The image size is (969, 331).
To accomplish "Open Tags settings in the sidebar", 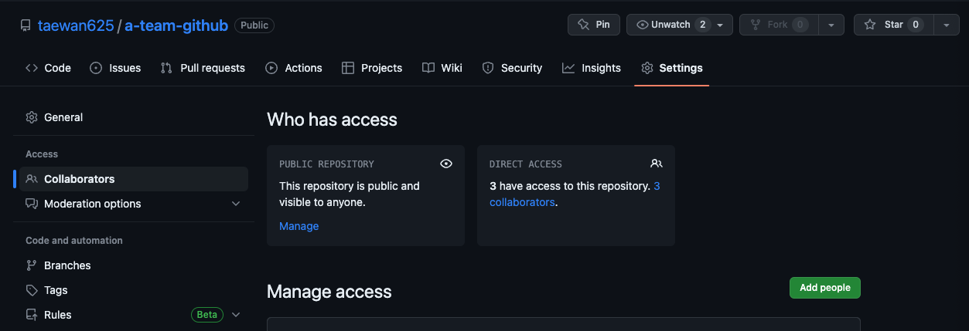I will (x=134, y=290).
